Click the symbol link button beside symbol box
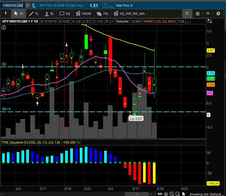Viewport: 226px width, 196px height. coord(34,5)
